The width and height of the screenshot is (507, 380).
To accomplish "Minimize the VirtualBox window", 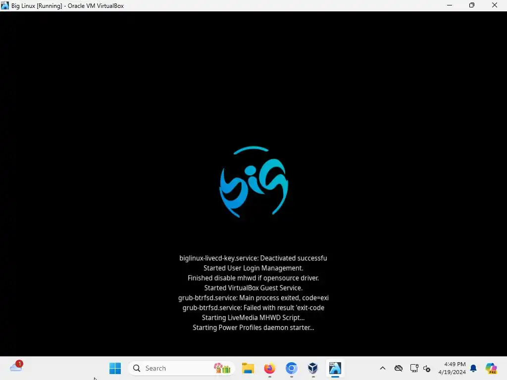I will [x=450, y=5].
